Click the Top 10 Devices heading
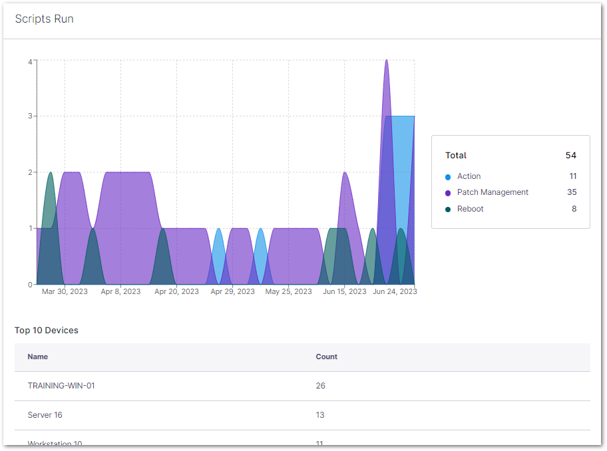607x451 pixels. click(x=47, y=331)
